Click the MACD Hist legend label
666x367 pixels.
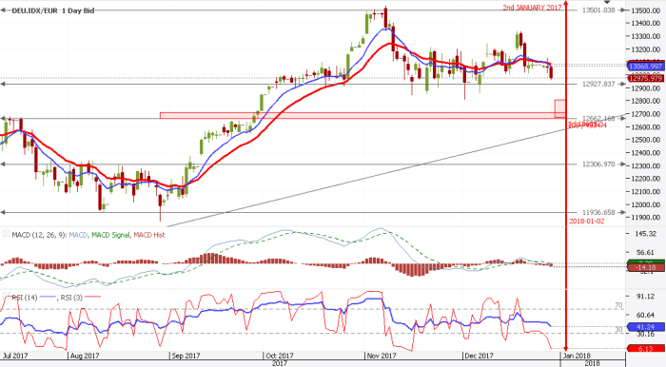(149, 235)
